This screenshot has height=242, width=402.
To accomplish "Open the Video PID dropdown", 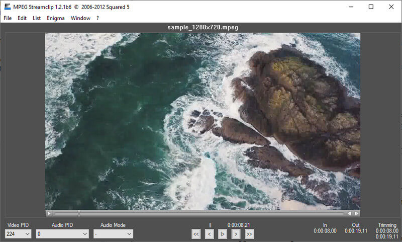I will (x=18, y=234).
